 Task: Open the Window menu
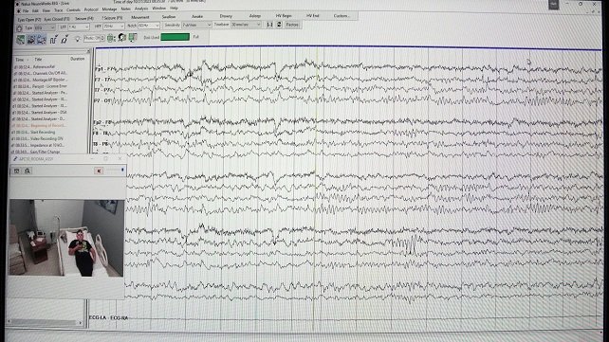click(x=158, y=9)
